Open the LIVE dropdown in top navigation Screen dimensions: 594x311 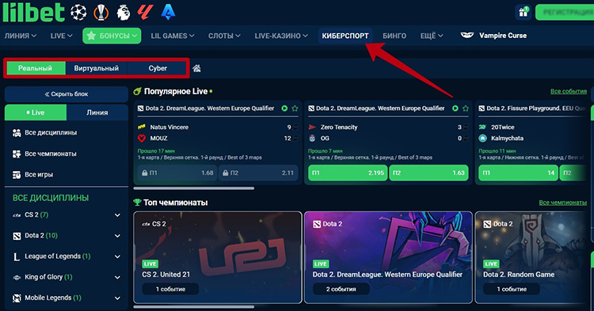click(x=61, y=36)
